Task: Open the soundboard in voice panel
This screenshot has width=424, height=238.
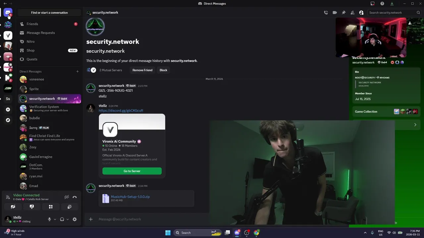Action: (70, 207)
